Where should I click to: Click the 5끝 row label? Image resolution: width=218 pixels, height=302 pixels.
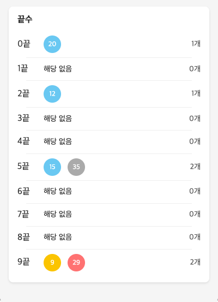pos(23,166)
